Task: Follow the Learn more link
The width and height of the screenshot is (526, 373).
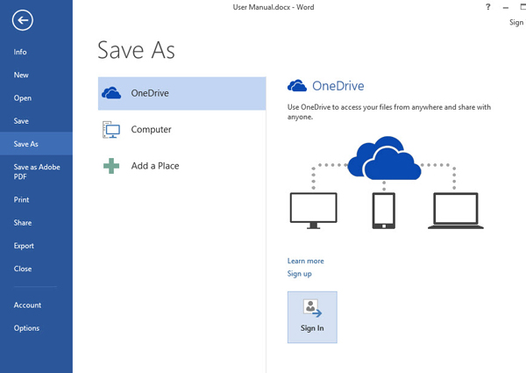Action: pos(306,261)
